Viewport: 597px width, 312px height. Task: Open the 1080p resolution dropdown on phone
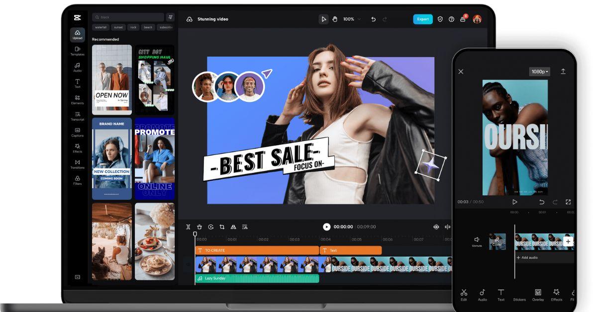(x=540, y=72)
